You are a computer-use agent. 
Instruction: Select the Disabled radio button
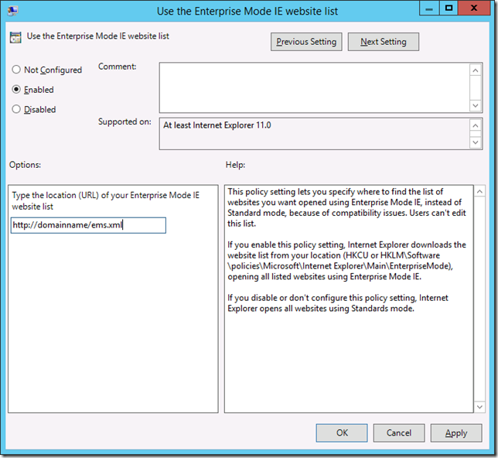(x=16, y=109)
